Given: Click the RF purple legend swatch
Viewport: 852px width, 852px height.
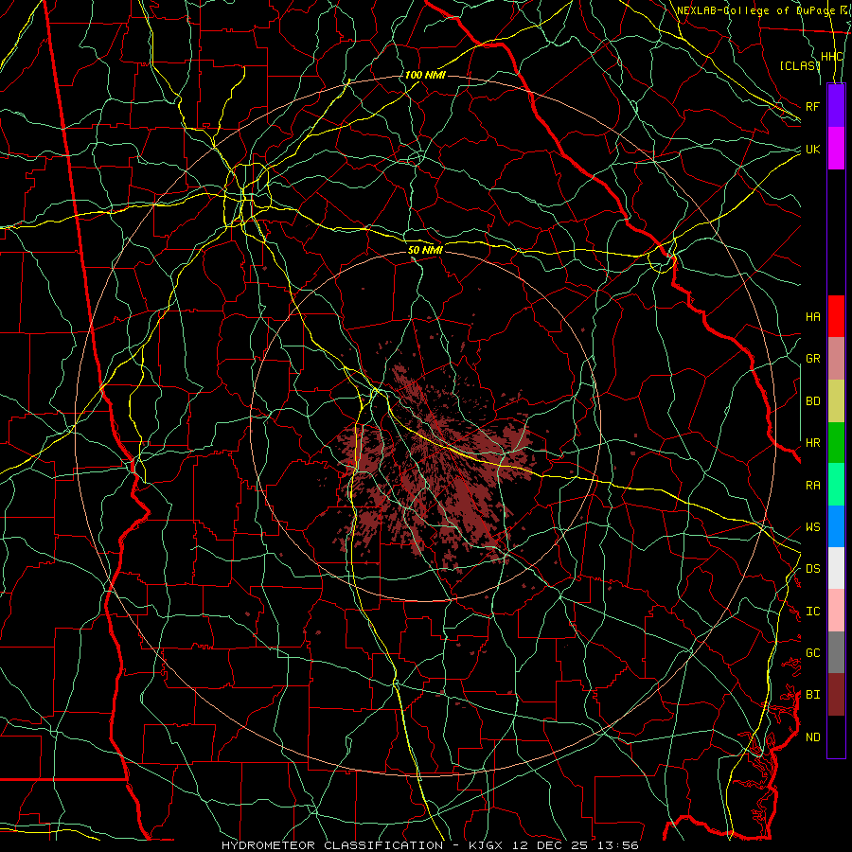Looking at the screenshot, I should point(836,106).
